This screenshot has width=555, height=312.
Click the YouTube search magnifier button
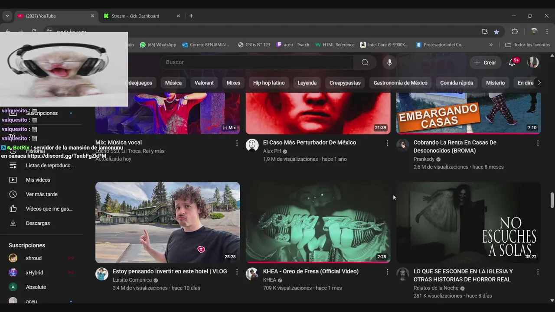(365, 62)
